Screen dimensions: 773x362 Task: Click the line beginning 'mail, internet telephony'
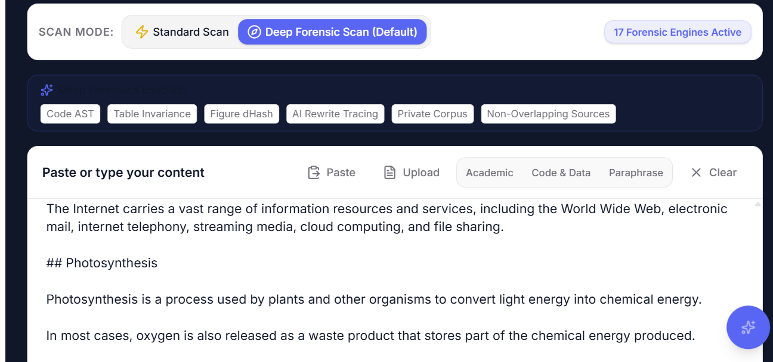tap(275, 227)
